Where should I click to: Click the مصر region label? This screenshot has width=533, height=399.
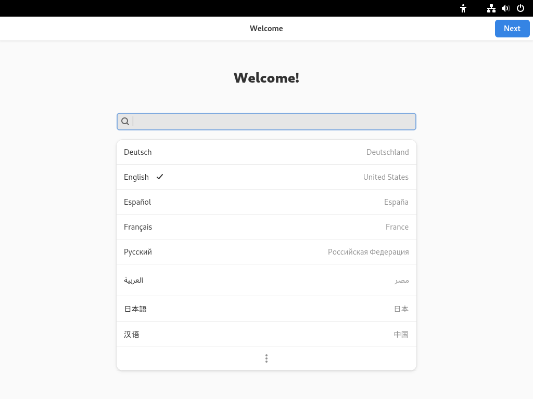point(402,281)
